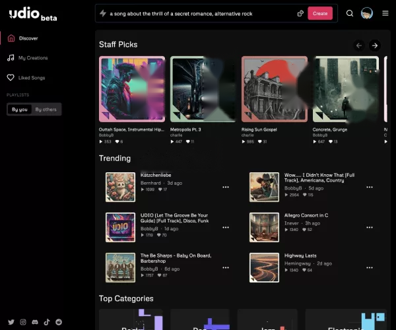This screenshot has height=330, width=396.
Task: Click the Discover house icon
Action: click(x=11, y=38)
